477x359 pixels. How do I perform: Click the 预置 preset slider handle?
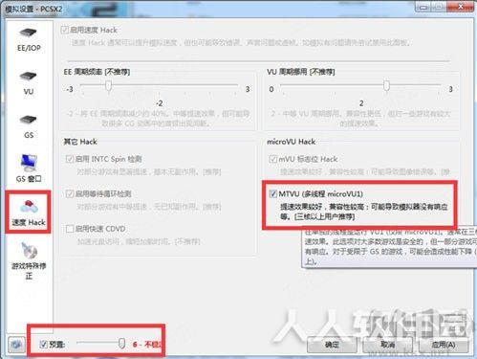[121, 343]
